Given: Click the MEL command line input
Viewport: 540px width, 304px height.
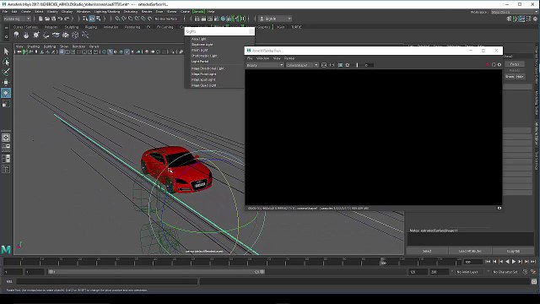Looking at the screenshot, I should tap(107, 281).
